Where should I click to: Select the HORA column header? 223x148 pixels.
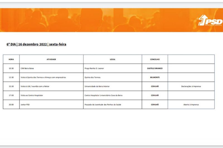(11, 59)
